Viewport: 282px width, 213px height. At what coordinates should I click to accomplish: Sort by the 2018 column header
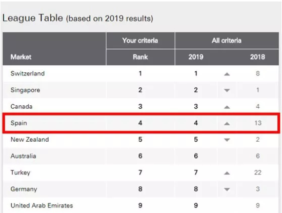(x=257, y=57)
